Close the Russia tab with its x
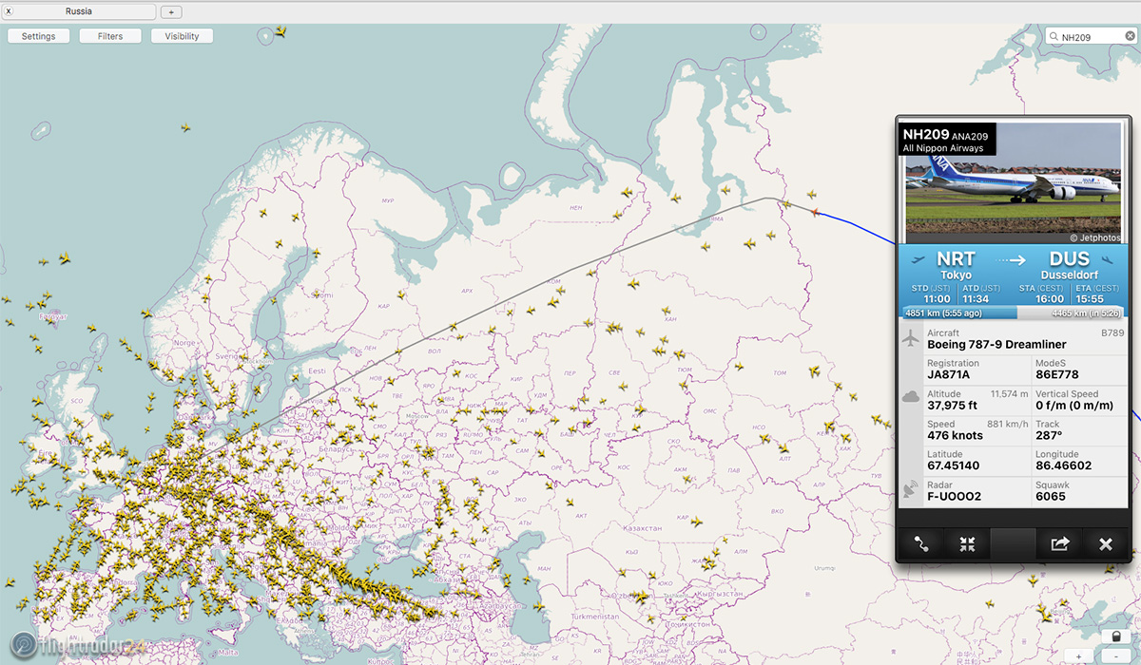 9,11
